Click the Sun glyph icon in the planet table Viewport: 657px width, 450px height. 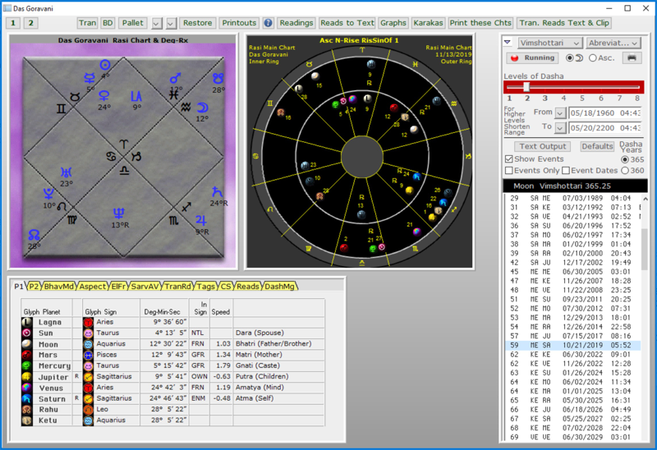coord(27,333)
